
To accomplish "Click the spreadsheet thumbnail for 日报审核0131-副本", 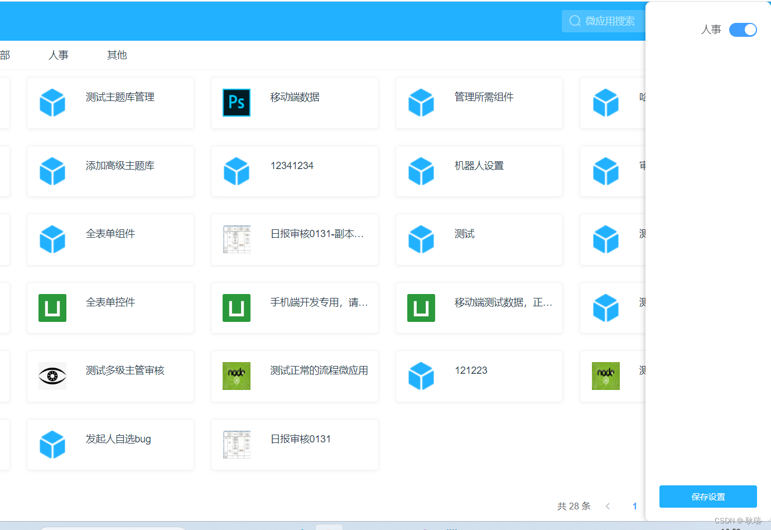I will [237, 239].
